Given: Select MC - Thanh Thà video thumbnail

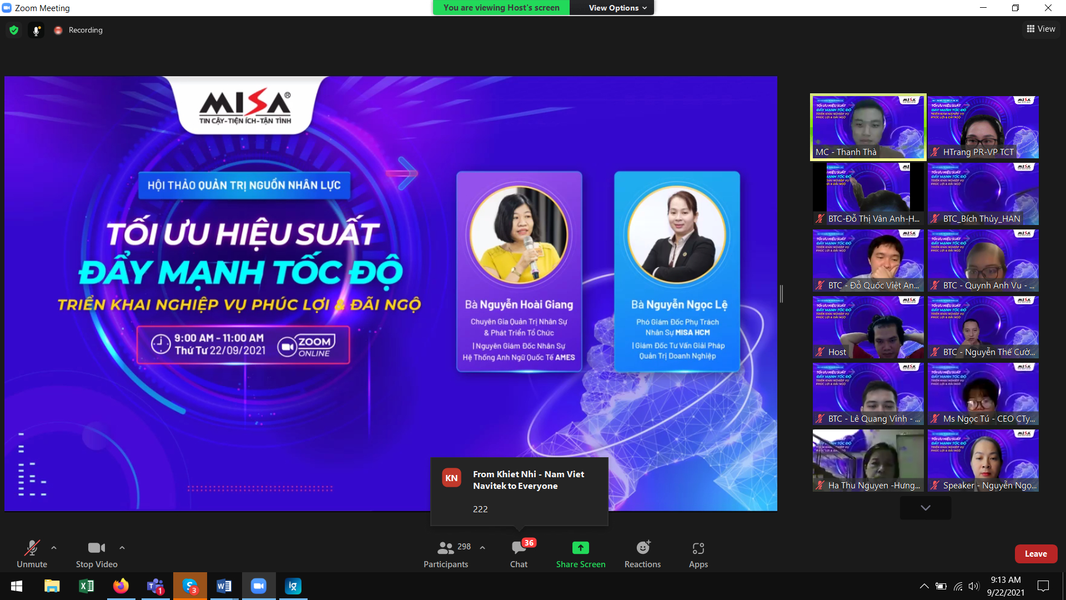Looking at the screenshot, I should (x=868, y=127).
